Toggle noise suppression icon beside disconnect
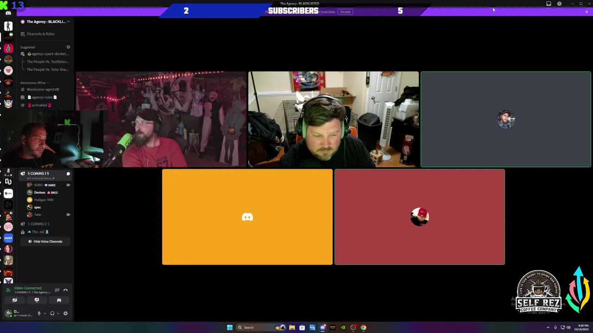The image size is (593, 333). pos(57,290)
